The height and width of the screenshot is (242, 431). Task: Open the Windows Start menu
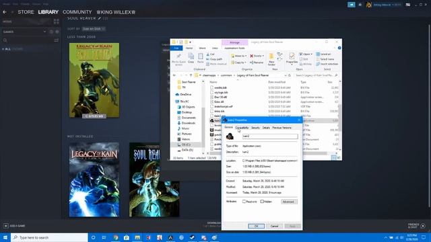pos(5,237)
